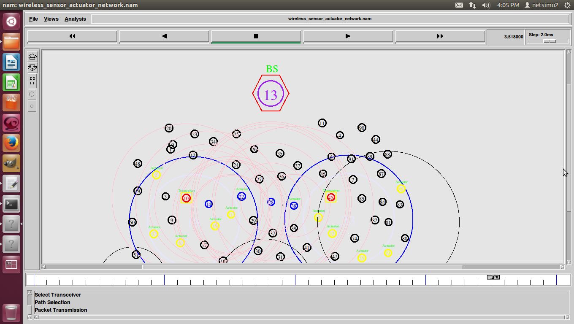
Task: Open GIMP from the Ubuntu dock
Action: pos(11,164)
